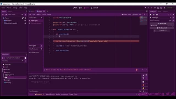
Task: Open the Project menu
Action: pos(9,8)
